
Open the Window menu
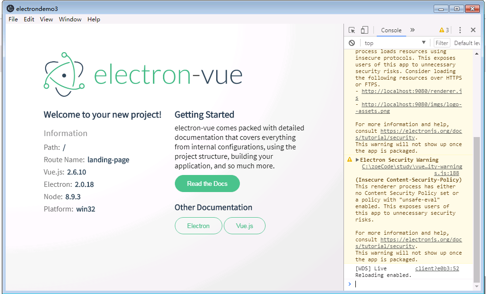coord(70,19)
